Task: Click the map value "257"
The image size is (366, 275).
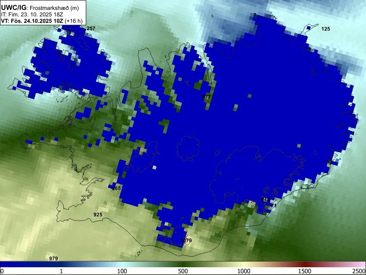Action: click(x=91, y=28)
